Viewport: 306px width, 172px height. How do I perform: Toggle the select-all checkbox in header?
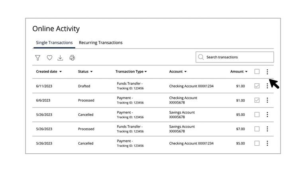257,72
